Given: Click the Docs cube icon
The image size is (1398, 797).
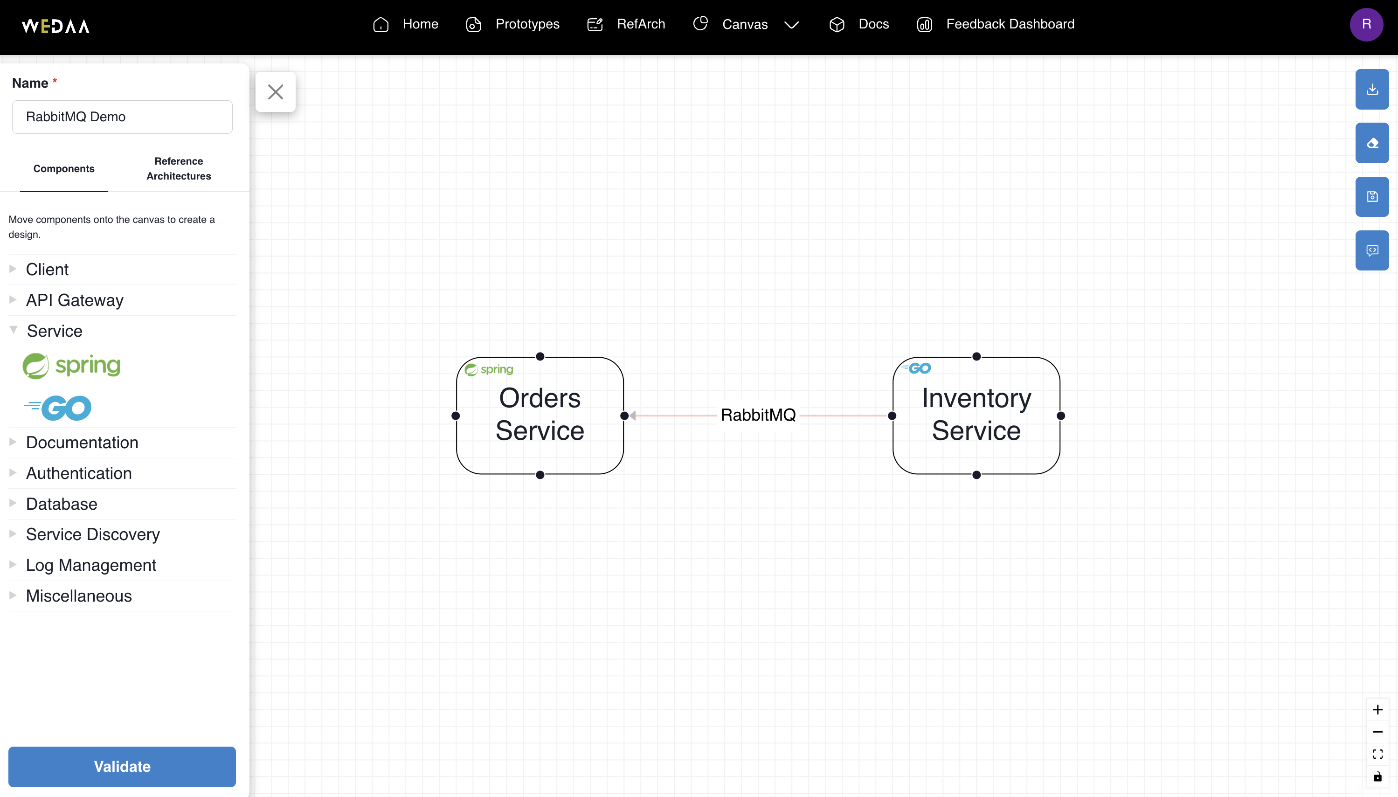Looking at the screenshot, I should 837,25.
